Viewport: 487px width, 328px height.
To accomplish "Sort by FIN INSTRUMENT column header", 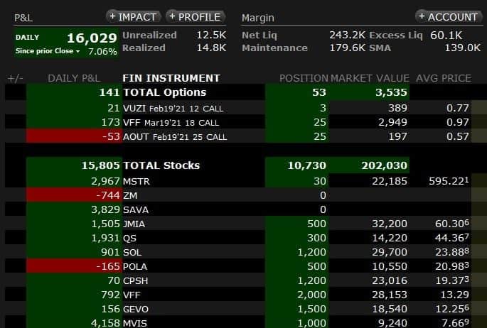I will click(x=171, y=78).
